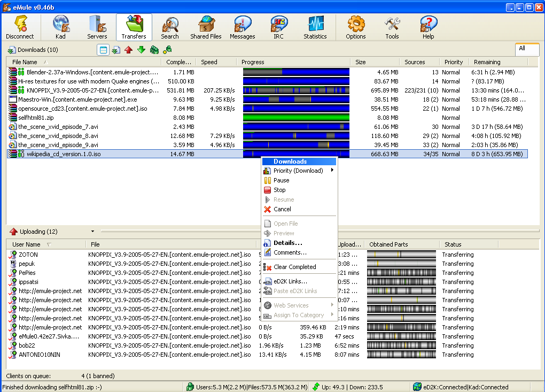Click the friends icon in Downloads toolbar
The height and width of the screenshot is (392, 545).
pos(154,49)
